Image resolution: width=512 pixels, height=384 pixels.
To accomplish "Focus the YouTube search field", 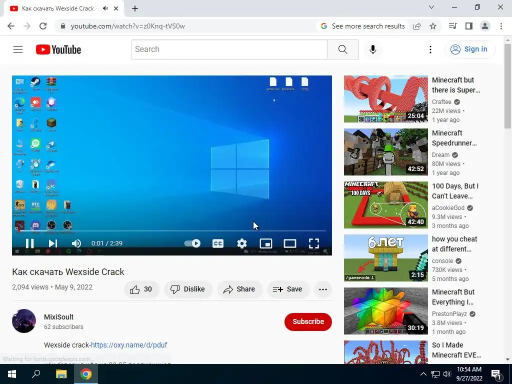I will point(229,49).
